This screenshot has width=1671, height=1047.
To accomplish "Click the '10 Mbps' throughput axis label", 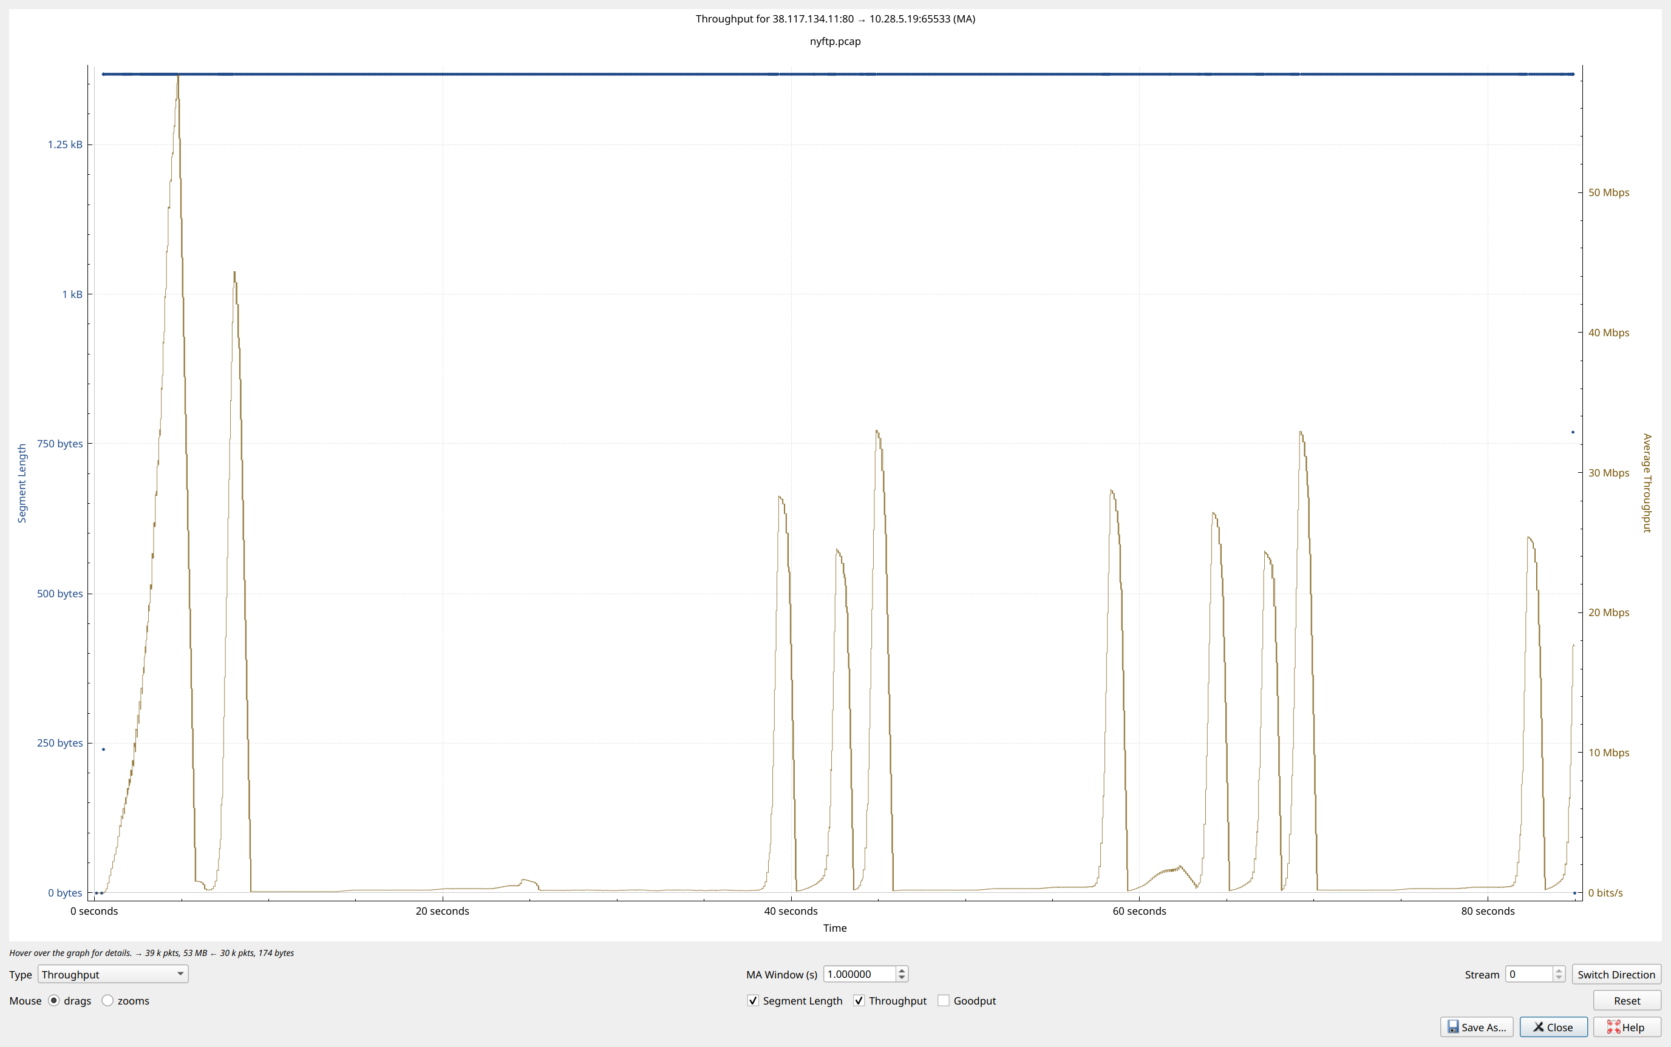I will click(x=1608, y=753).
